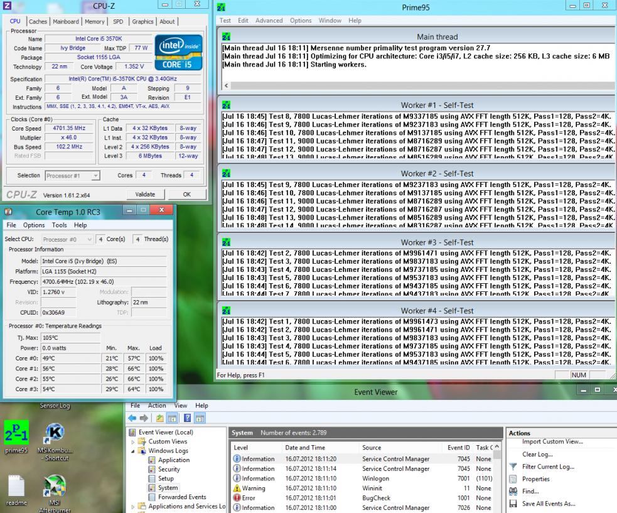
Task: Click Filter Current Log in Actions pane
Action: 548,467
